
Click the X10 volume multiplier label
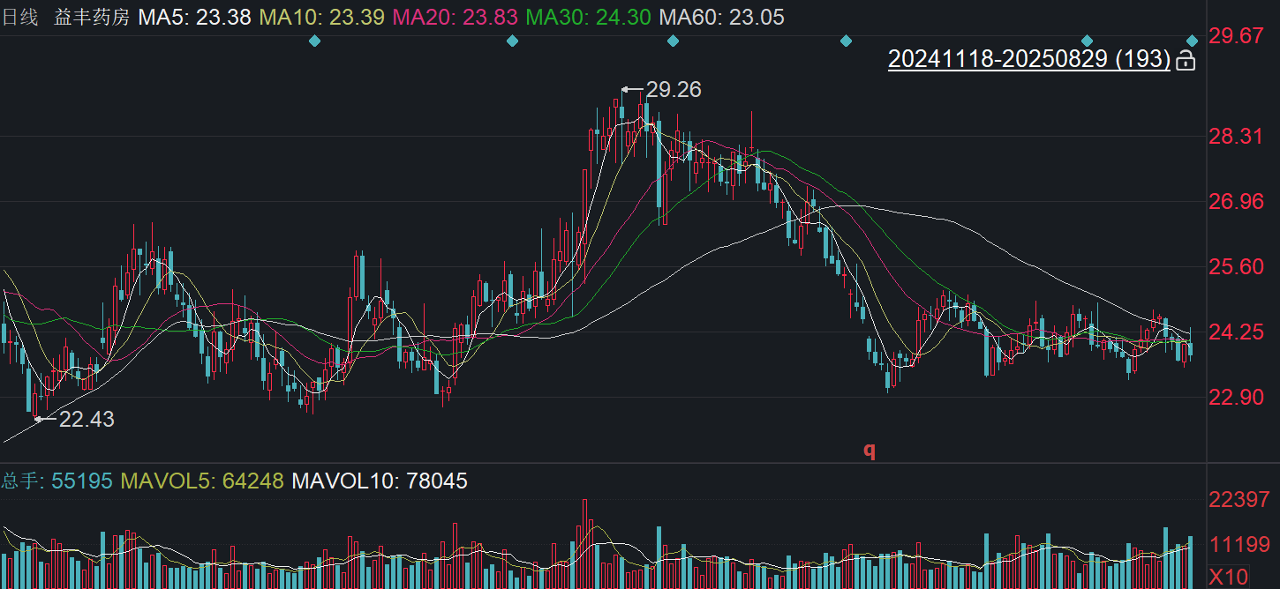(1229, 577)
